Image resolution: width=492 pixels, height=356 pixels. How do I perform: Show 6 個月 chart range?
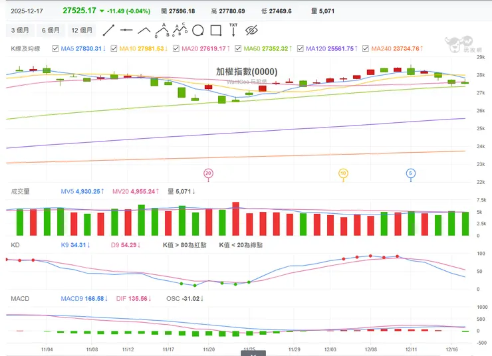pyautogui.click(x=51, y=30)
